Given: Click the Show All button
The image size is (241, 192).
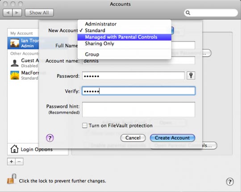Looking at the screenshot, I should pyautogui.click(x=39, y=13).
